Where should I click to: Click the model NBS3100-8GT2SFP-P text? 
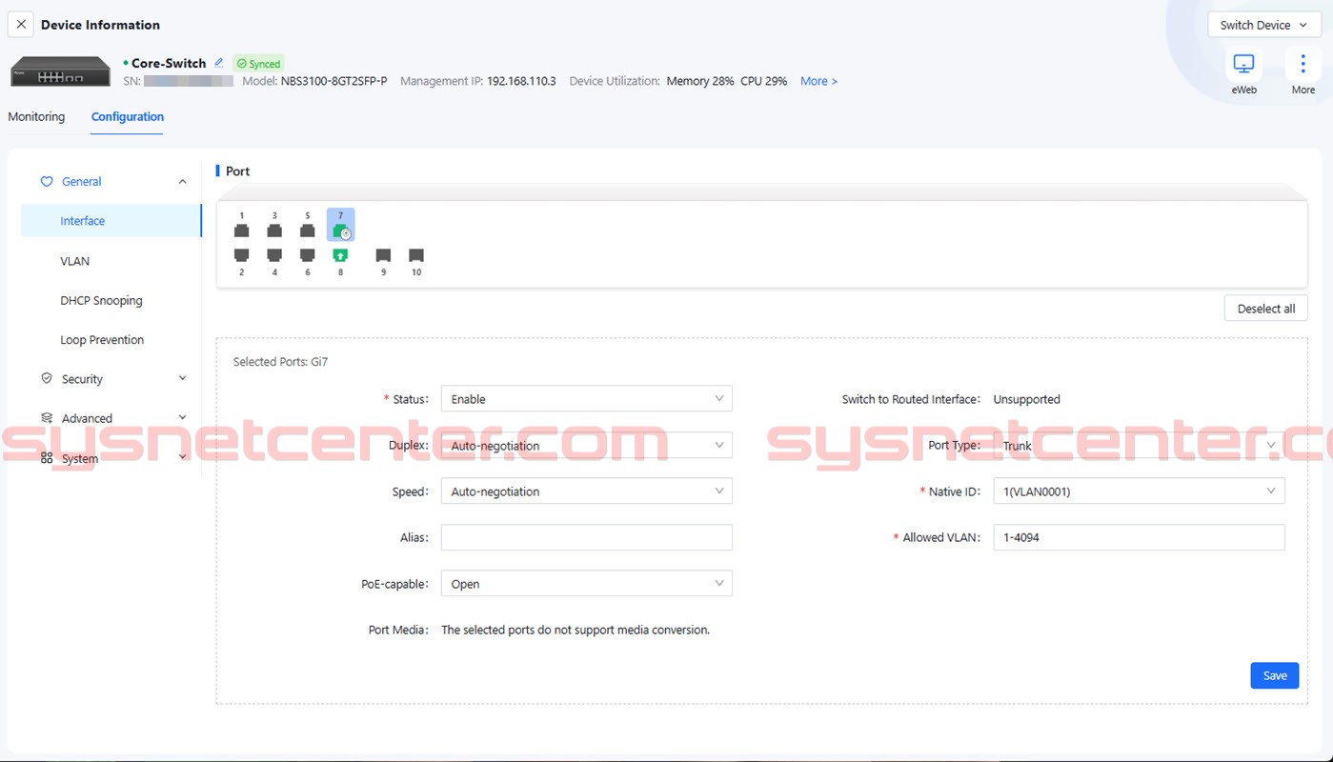(x=333, y=81)
